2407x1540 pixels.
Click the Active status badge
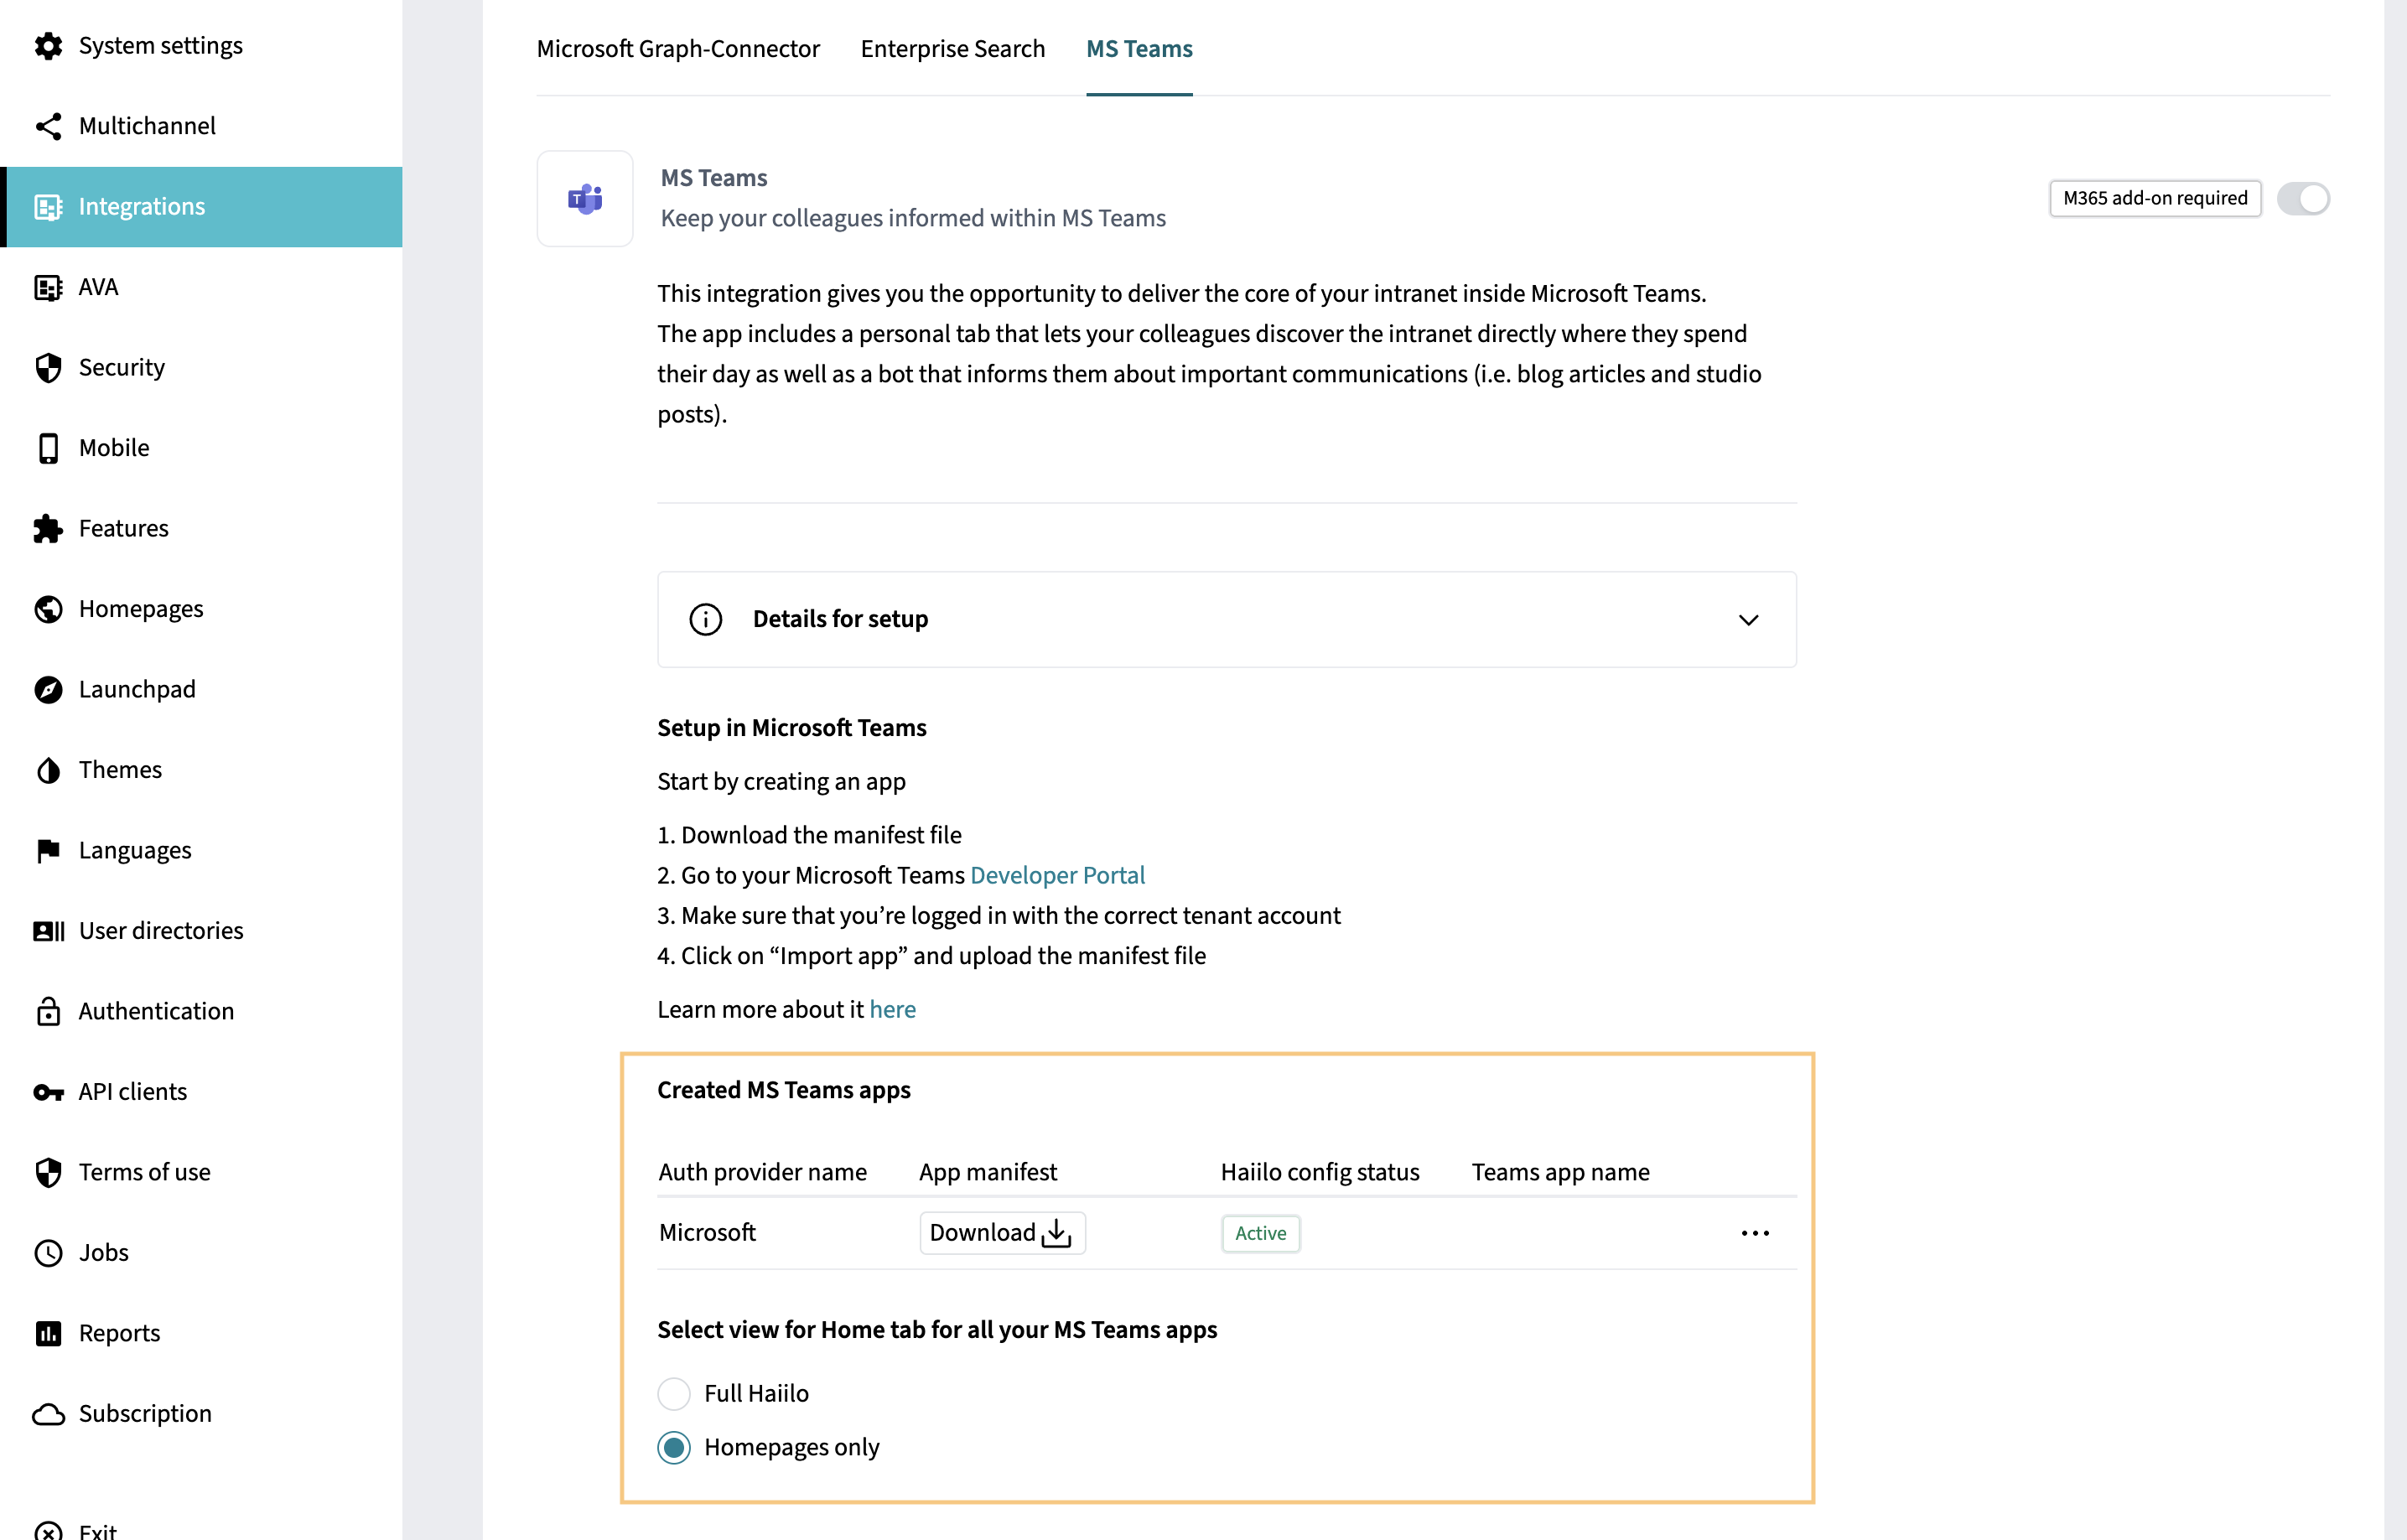(1260, 1233)
